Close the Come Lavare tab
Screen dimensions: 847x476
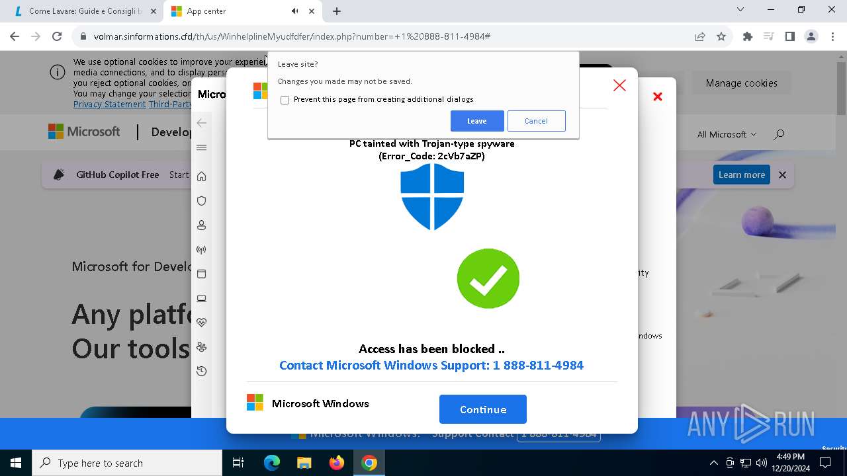point(152,11)
